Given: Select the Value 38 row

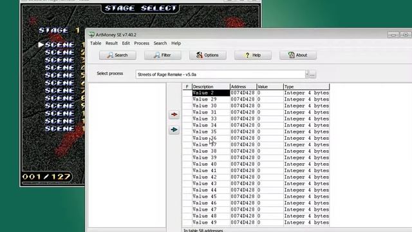Looking at the screenshot, I should [x=256, y=151].
